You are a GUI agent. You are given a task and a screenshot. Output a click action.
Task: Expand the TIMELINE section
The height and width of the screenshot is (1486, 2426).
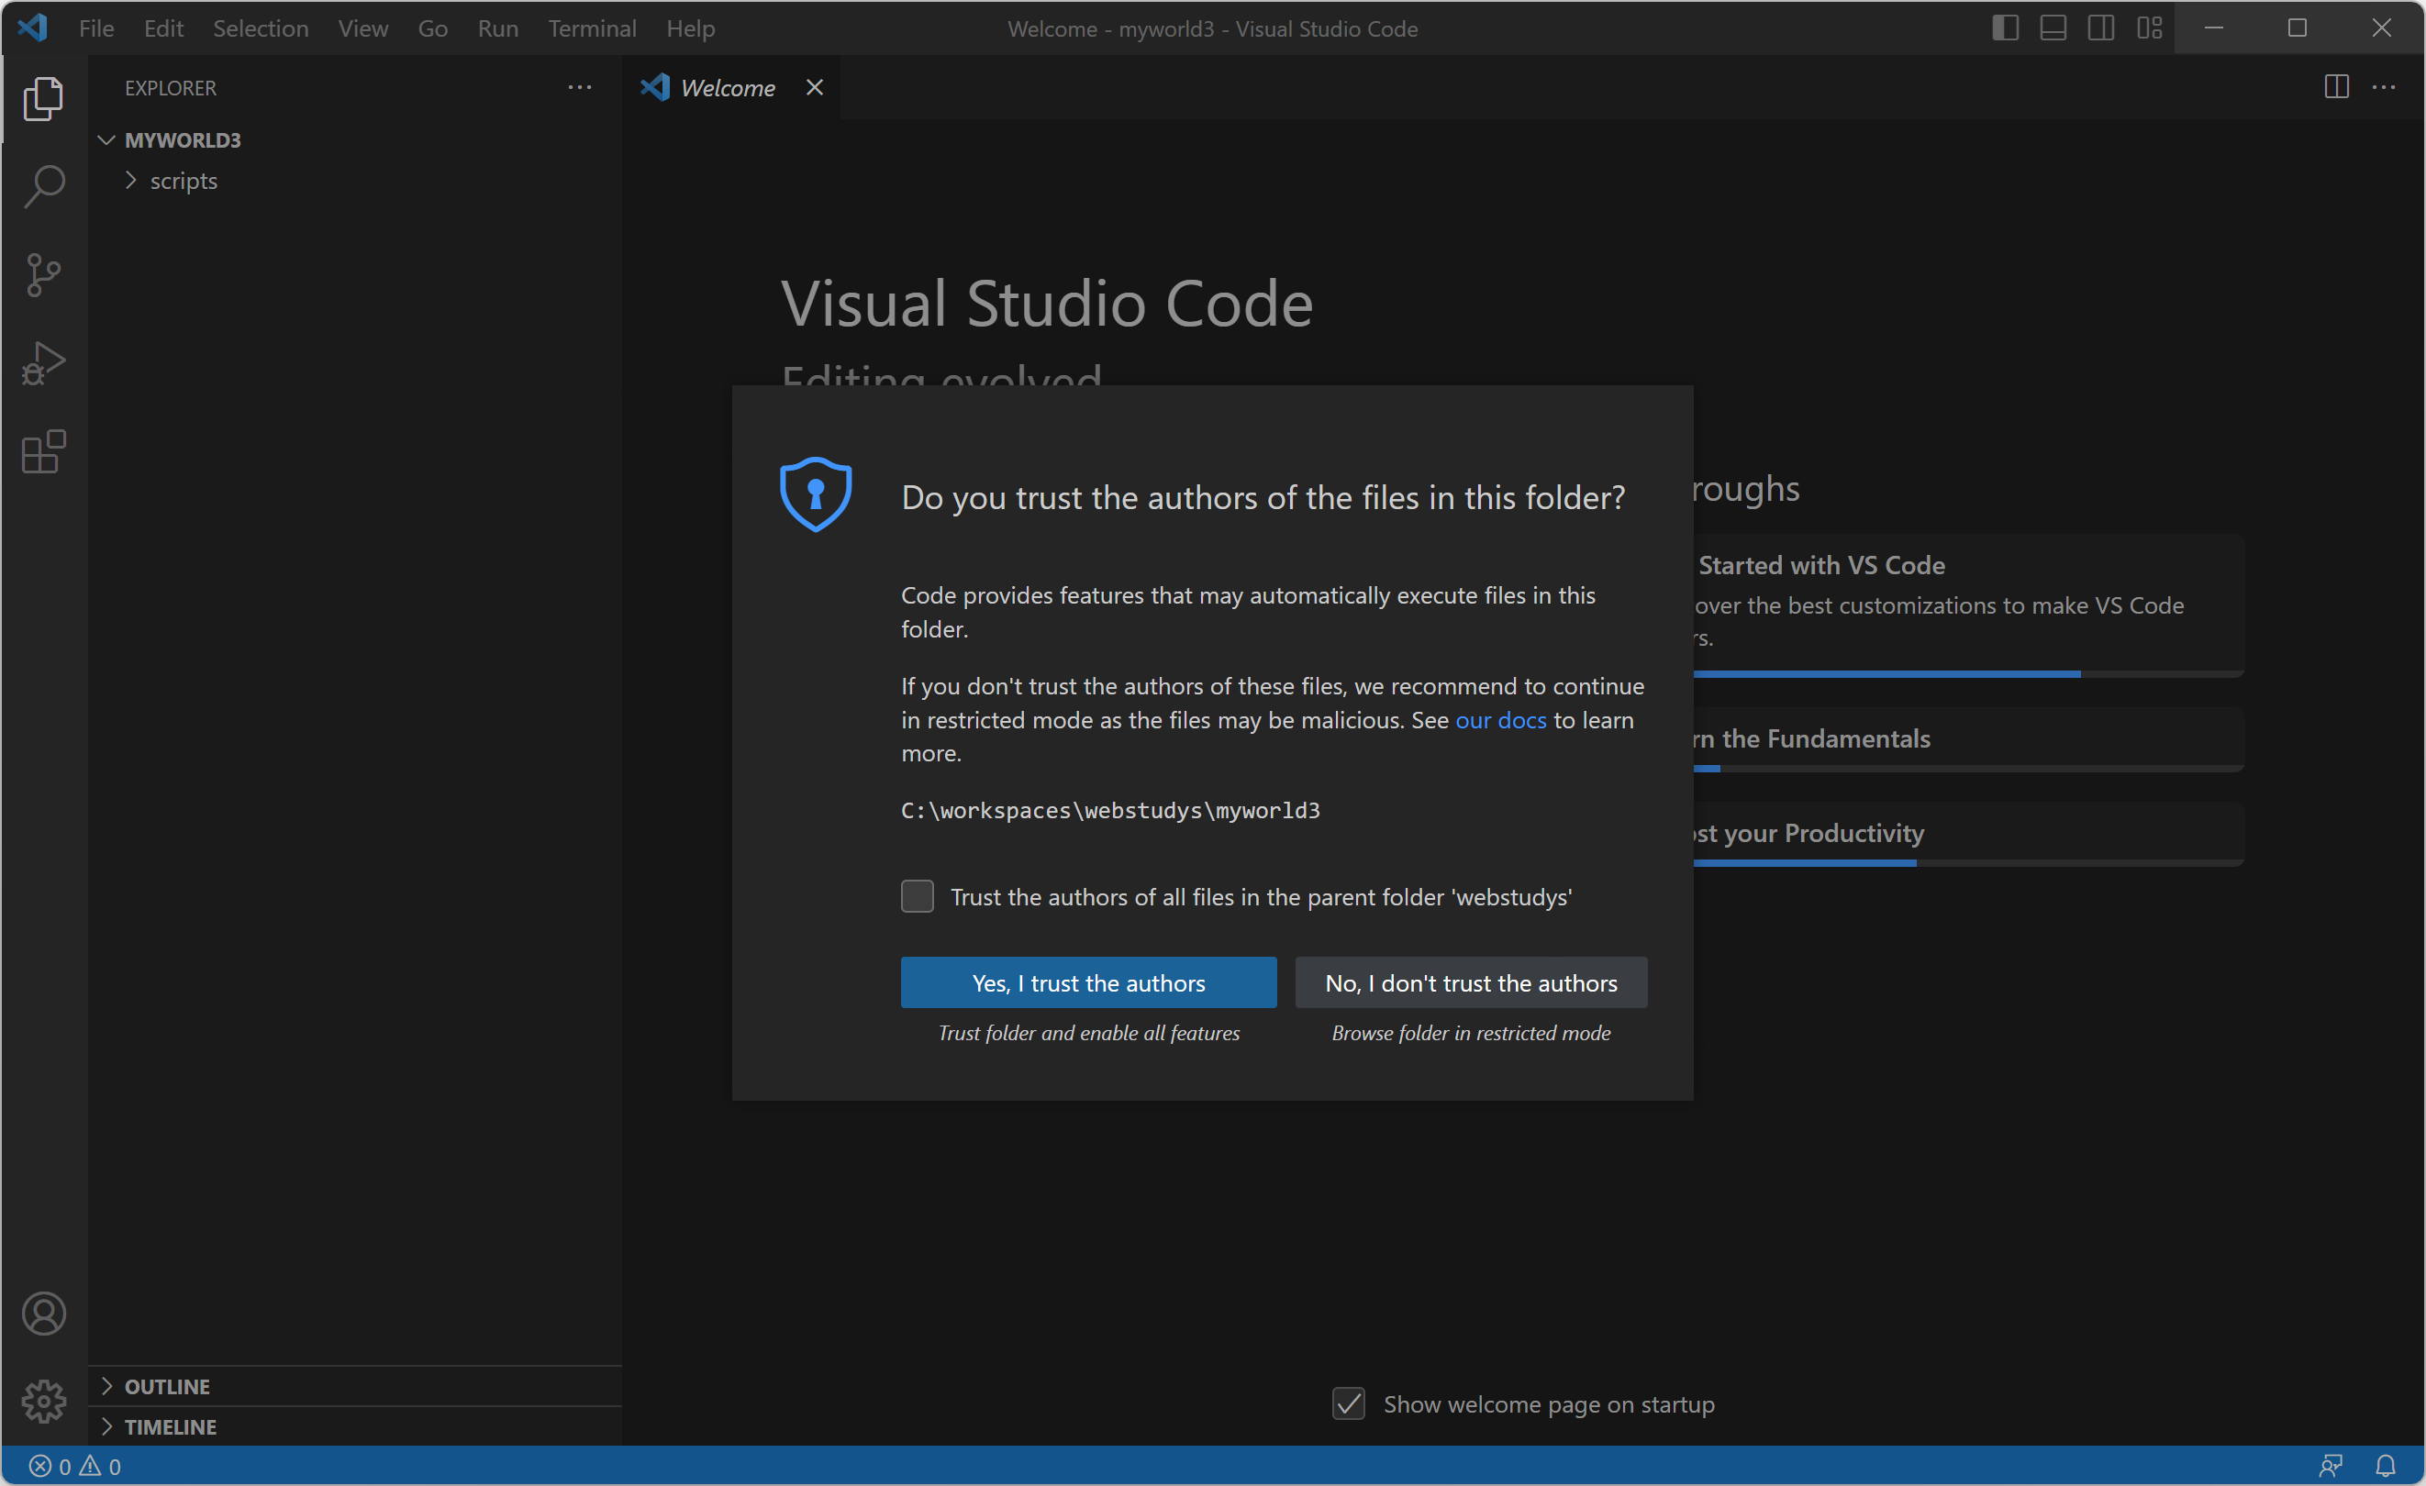tap(170, 1426)
